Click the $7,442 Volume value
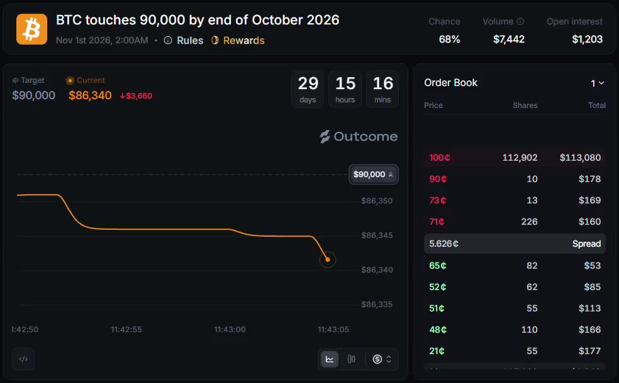This screenshot has width=619, height=383. [x=509, y=39]
